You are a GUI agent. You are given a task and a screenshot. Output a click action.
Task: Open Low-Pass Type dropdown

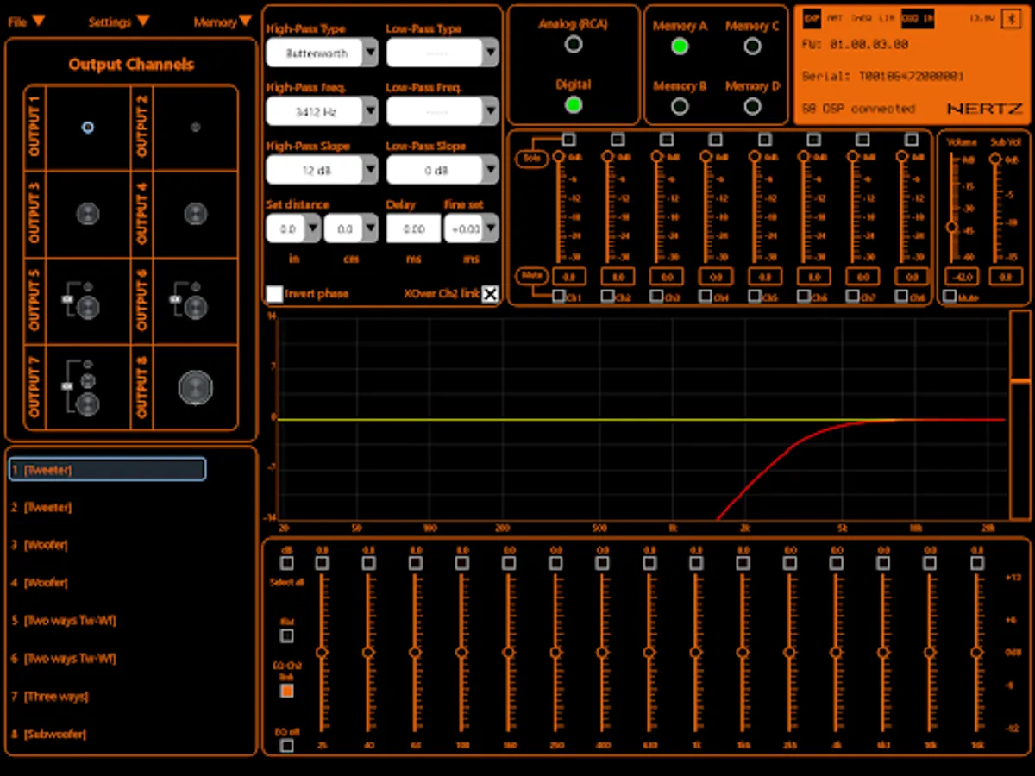tap(491, 53)
